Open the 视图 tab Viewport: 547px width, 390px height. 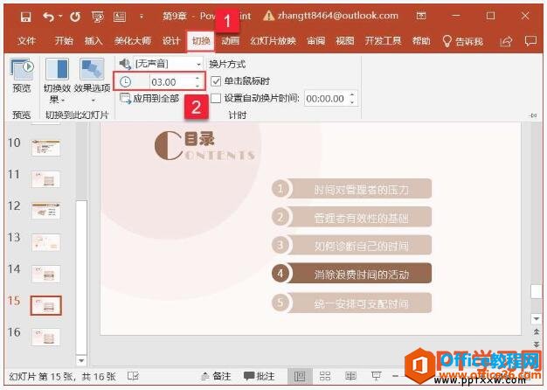click(x=344, y=41)
